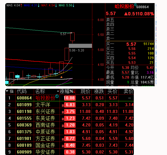The height and width of the screenshot is (155, 167).
Task: Click the R marker next to 太平洋
Action: tap(63, 106)
